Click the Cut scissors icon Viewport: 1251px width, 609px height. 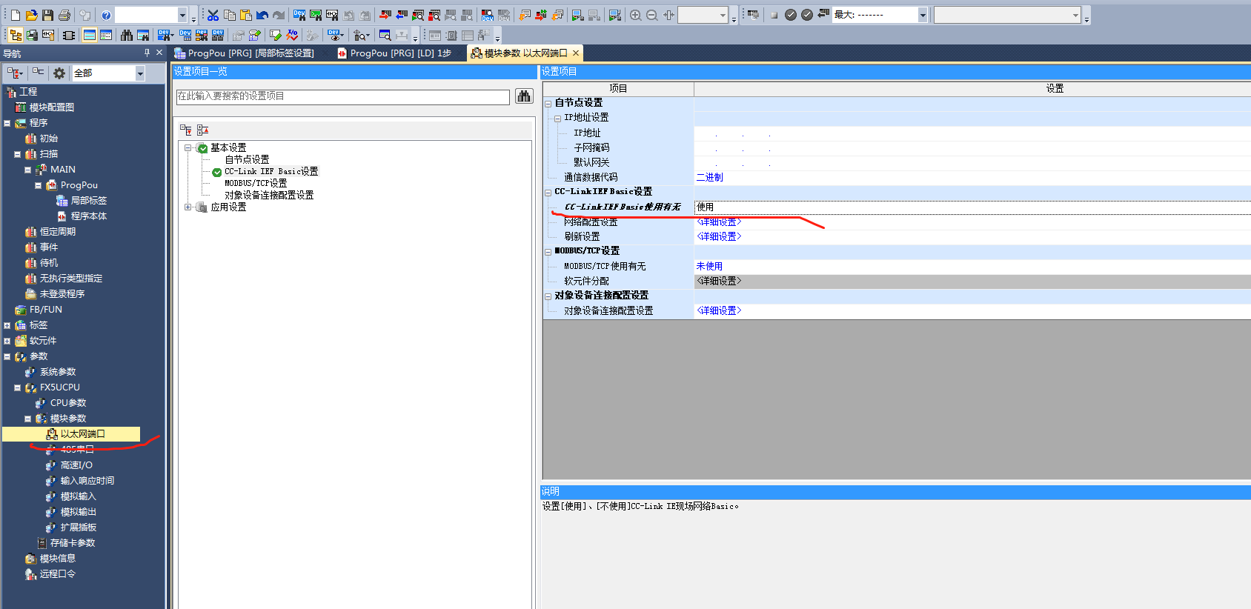pos(213,15)
